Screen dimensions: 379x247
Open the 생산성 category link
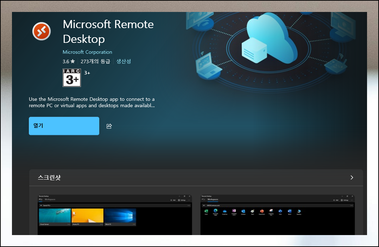(x=124, y=61)
